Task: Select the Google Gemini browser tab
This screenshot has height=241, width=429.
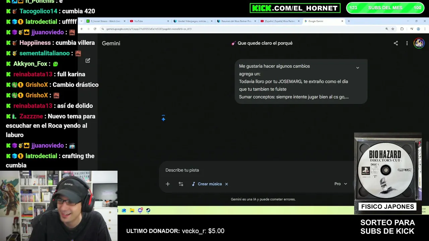Action: click(x=323, y=21)
